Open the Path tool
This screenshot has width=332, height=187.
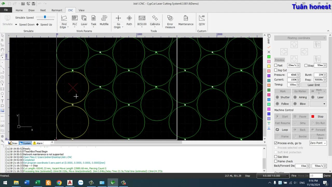point(129,21)
